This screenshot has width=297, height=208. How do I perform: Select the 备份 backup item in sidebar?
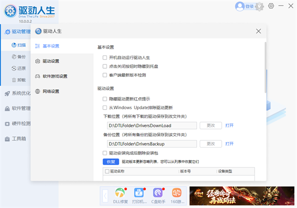(18, 57)
